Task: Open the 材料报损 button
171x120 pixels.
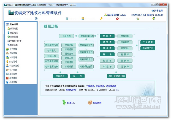Action: click(x=69, y=66)
